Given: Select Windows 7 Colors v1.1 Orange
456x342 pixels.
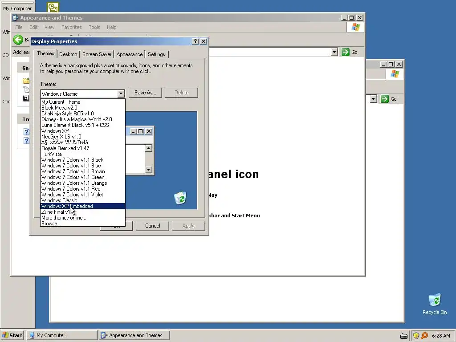Looking at the screenshot, I should point(83,183).
